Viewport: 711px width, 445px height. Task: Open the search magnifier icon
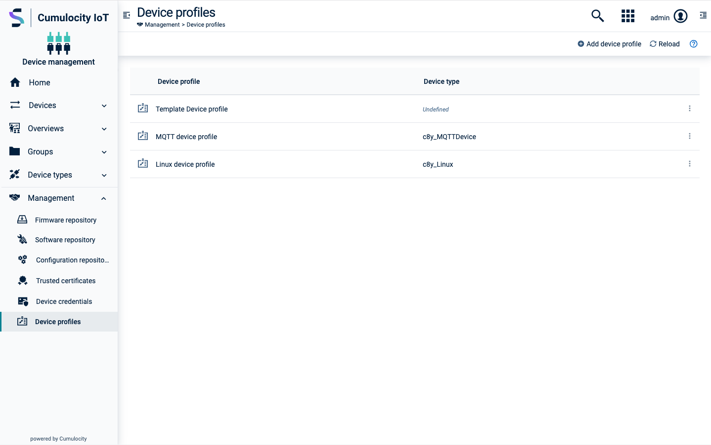pos(598,16)
